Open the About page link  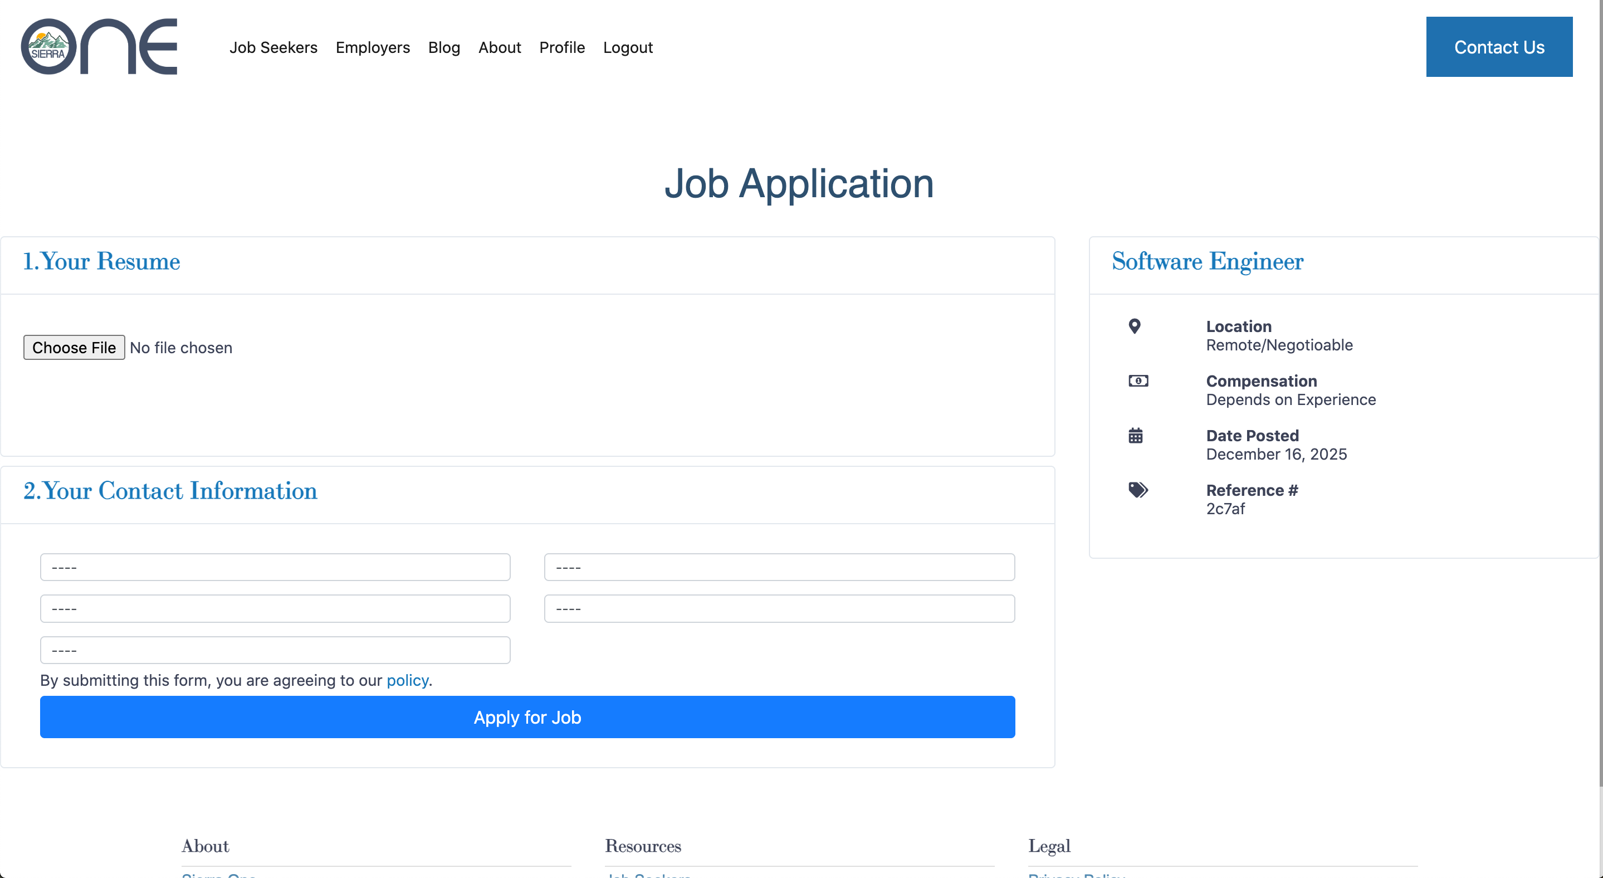[x=499, y=47]
